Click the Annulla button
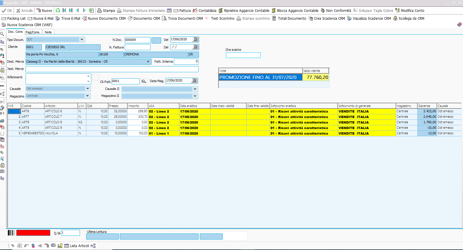463x250 pixels. click(24, 10)
